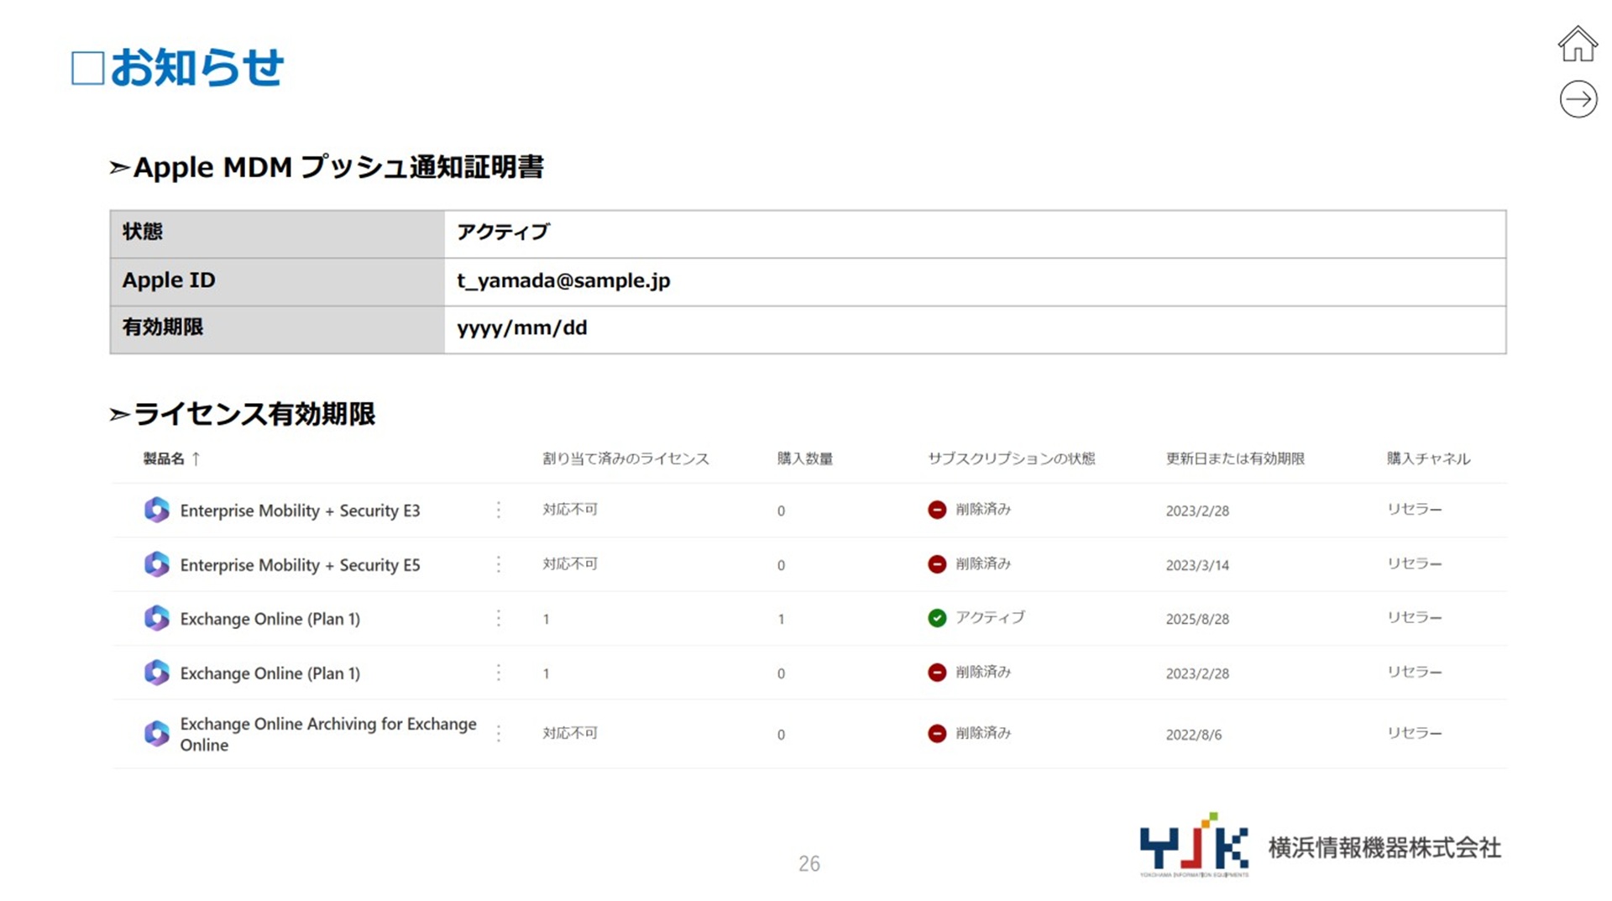Open more options for Enterprise Mobility E3
This screenshot has width=1612, height=901.
coord(499,510)
